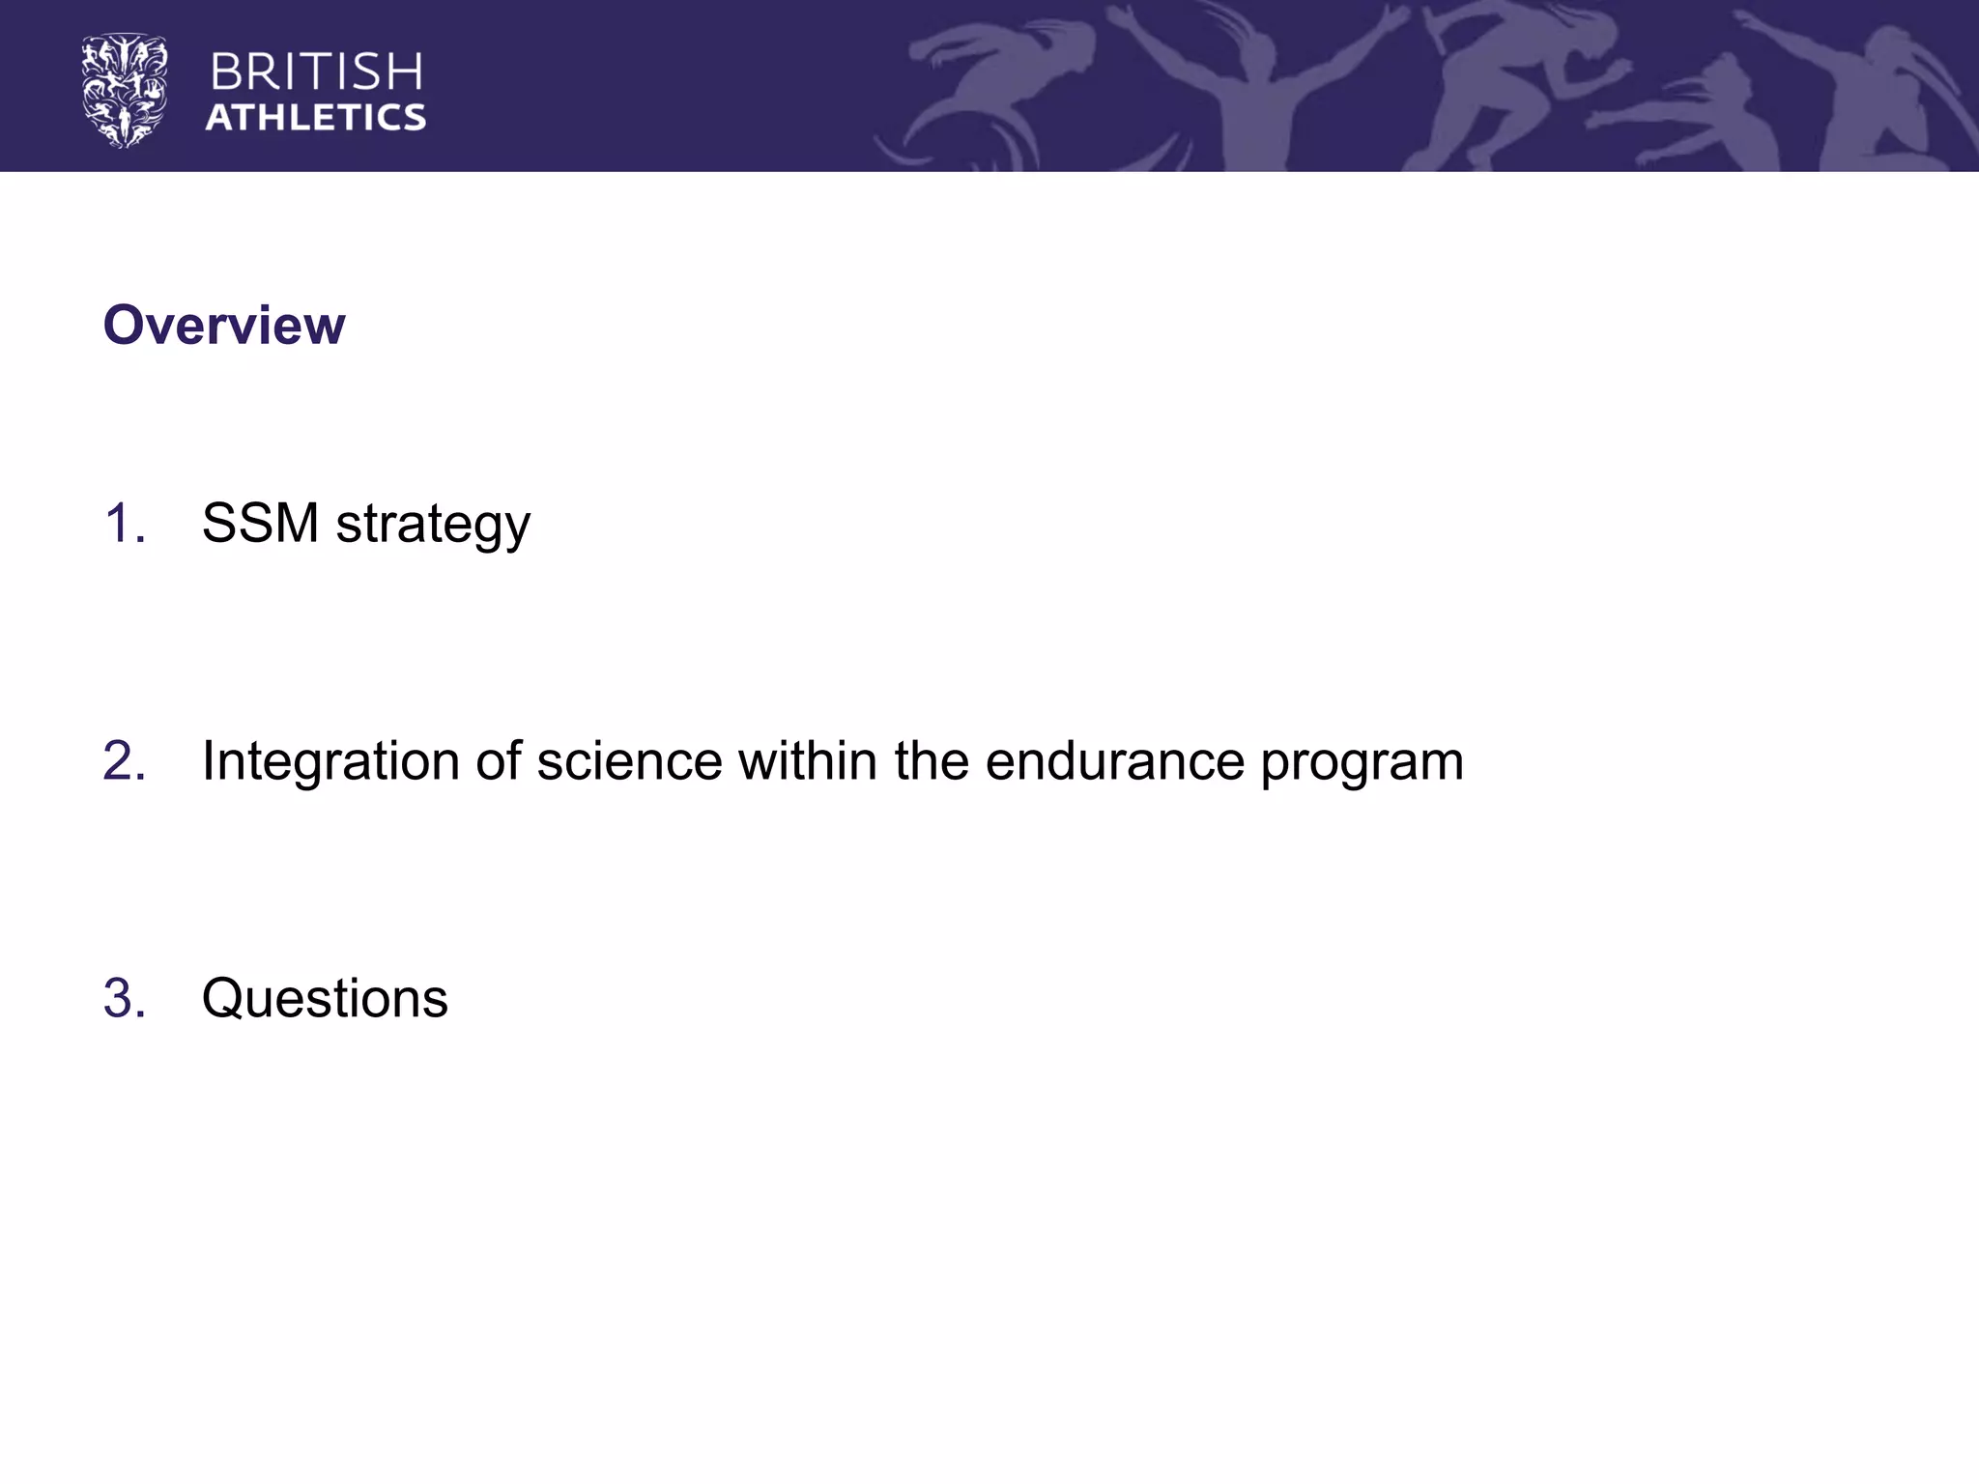Click the word endurance in item two

click(1114, 761)
